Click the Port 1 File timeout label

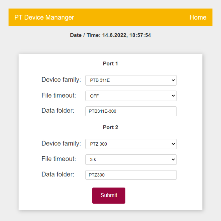pos(59,95)
